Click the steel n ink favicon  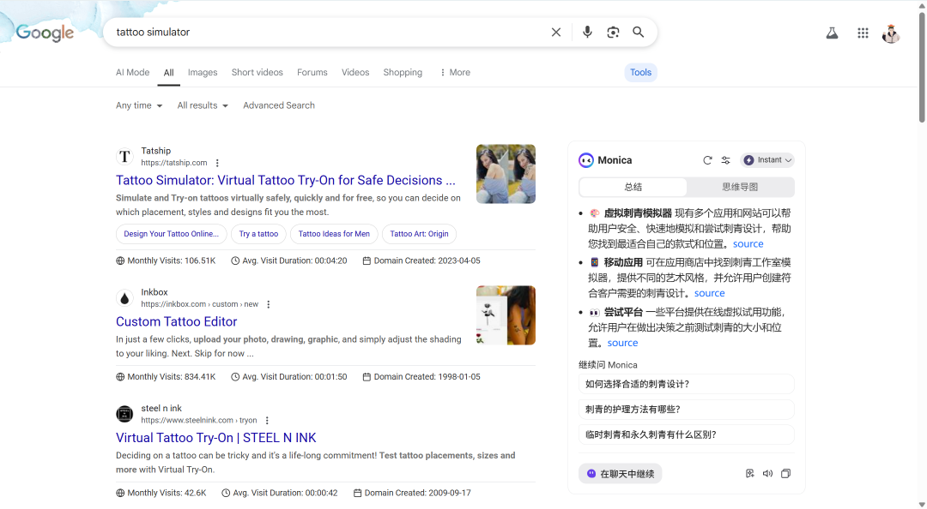click(124, 414)
